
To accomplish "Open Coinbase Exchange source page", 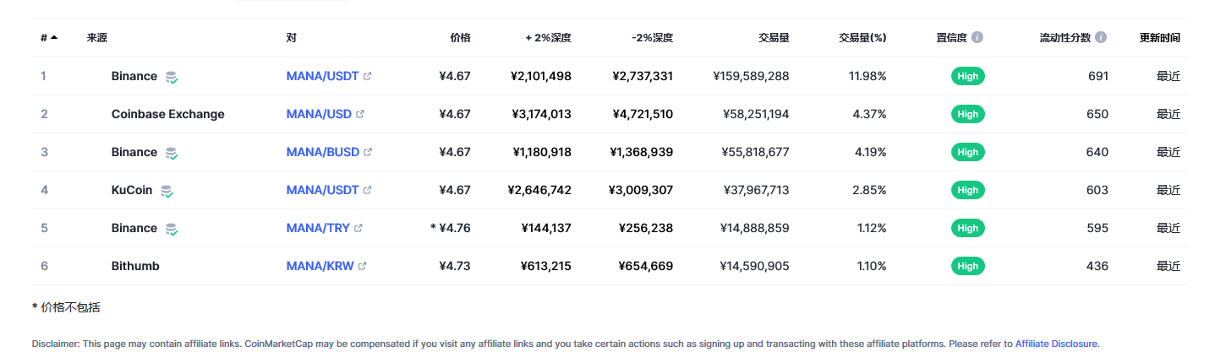I will pos(168,114).
